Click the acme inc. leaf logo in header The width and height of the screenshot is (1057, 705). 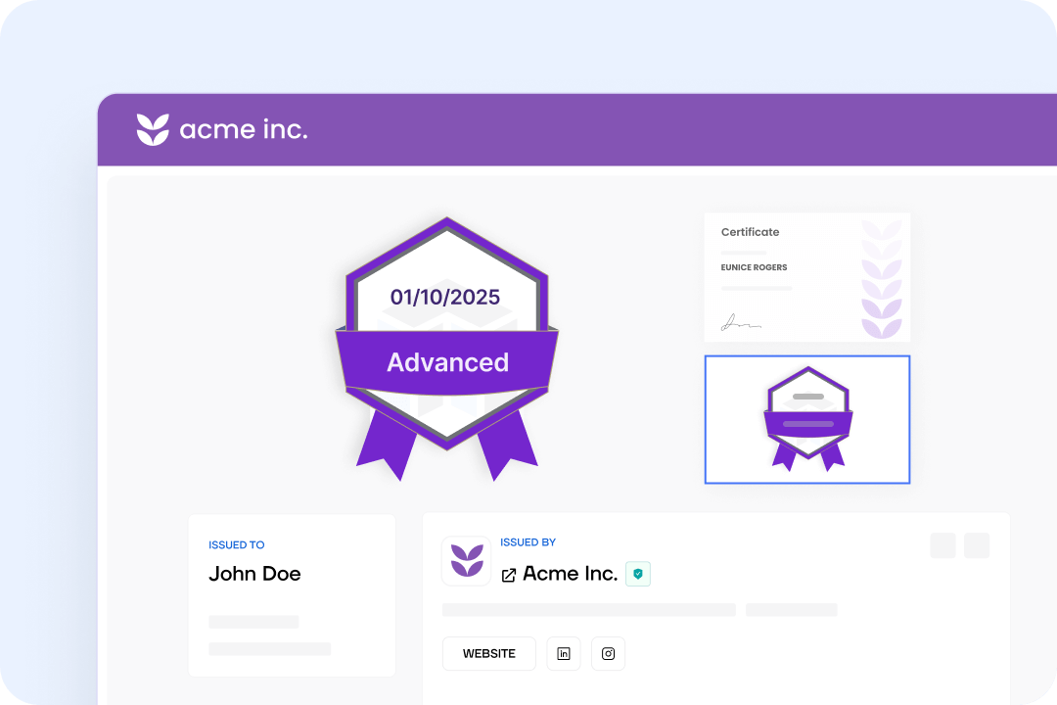153,129
